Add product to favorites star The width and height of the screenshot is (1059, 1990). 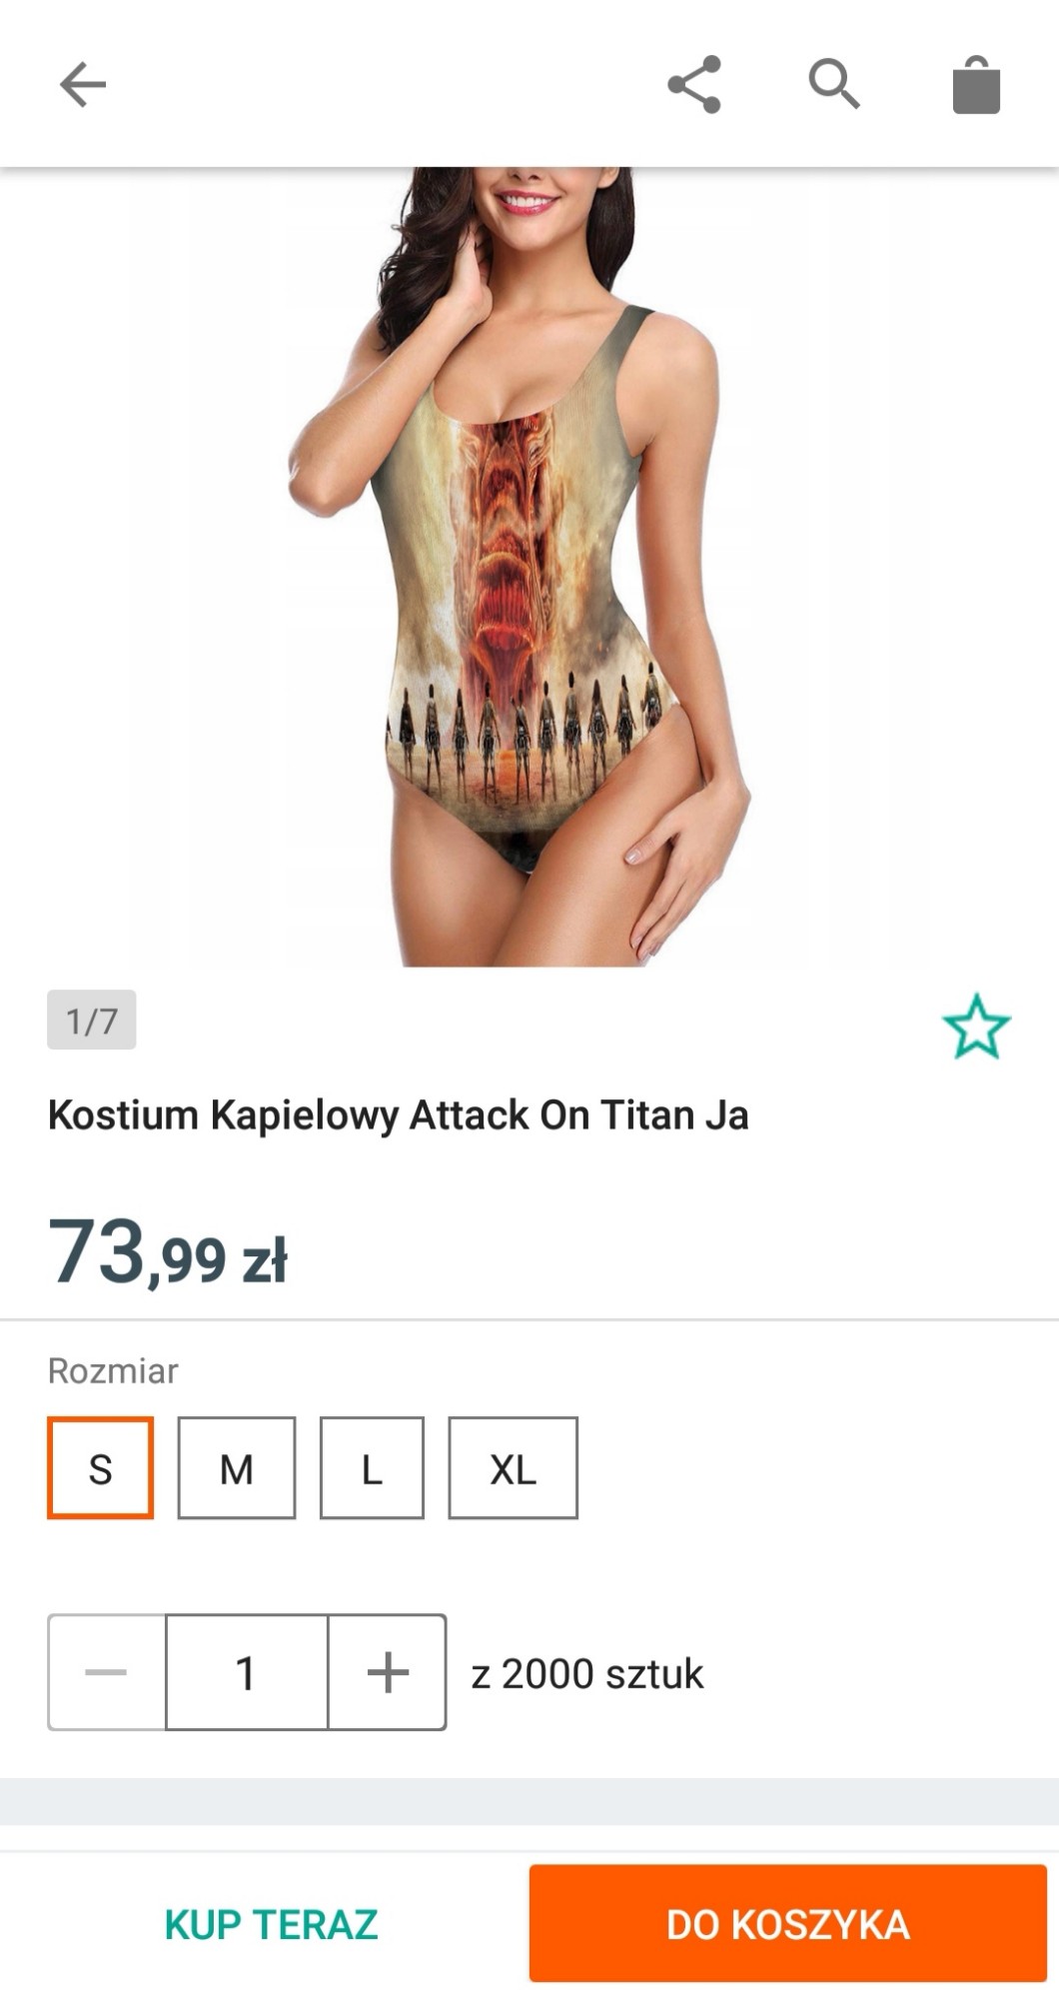[x=976, y=1025]
